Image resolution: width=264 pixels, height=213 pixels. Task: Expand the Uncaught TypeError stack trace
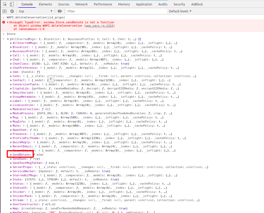tap(8, 22)
